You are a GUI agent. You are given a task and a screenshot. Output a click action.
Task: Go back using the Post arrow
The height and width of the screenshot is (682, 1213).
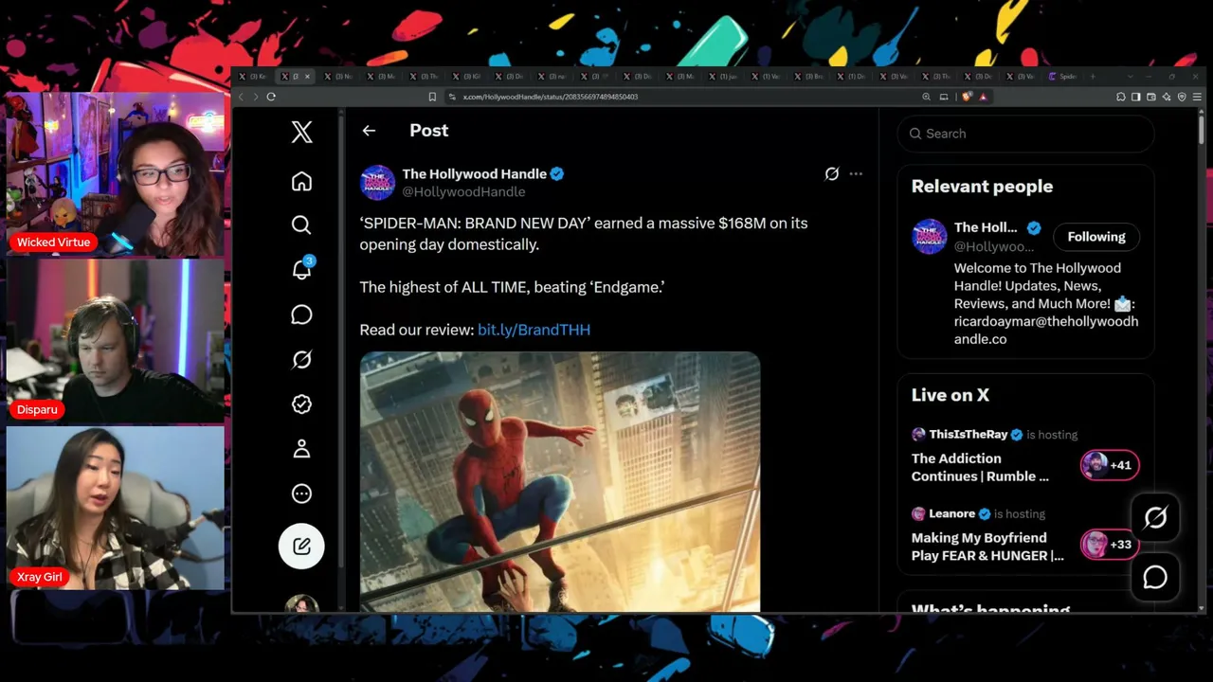tap(369, 131)
